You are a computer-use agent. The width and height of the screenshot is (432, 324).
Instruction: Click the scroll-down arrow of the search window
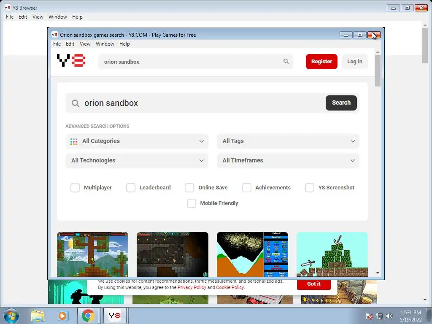coord(378,273)
